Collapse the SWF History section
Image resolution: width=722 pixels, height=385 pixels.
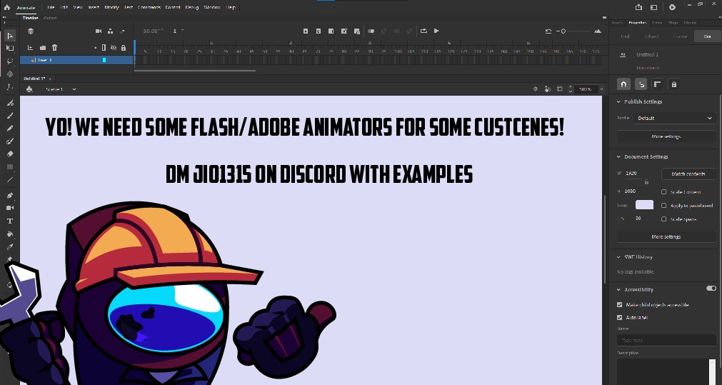coord(619,257)
